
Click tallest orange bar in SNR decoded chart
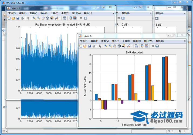click(x=166, y=78)
